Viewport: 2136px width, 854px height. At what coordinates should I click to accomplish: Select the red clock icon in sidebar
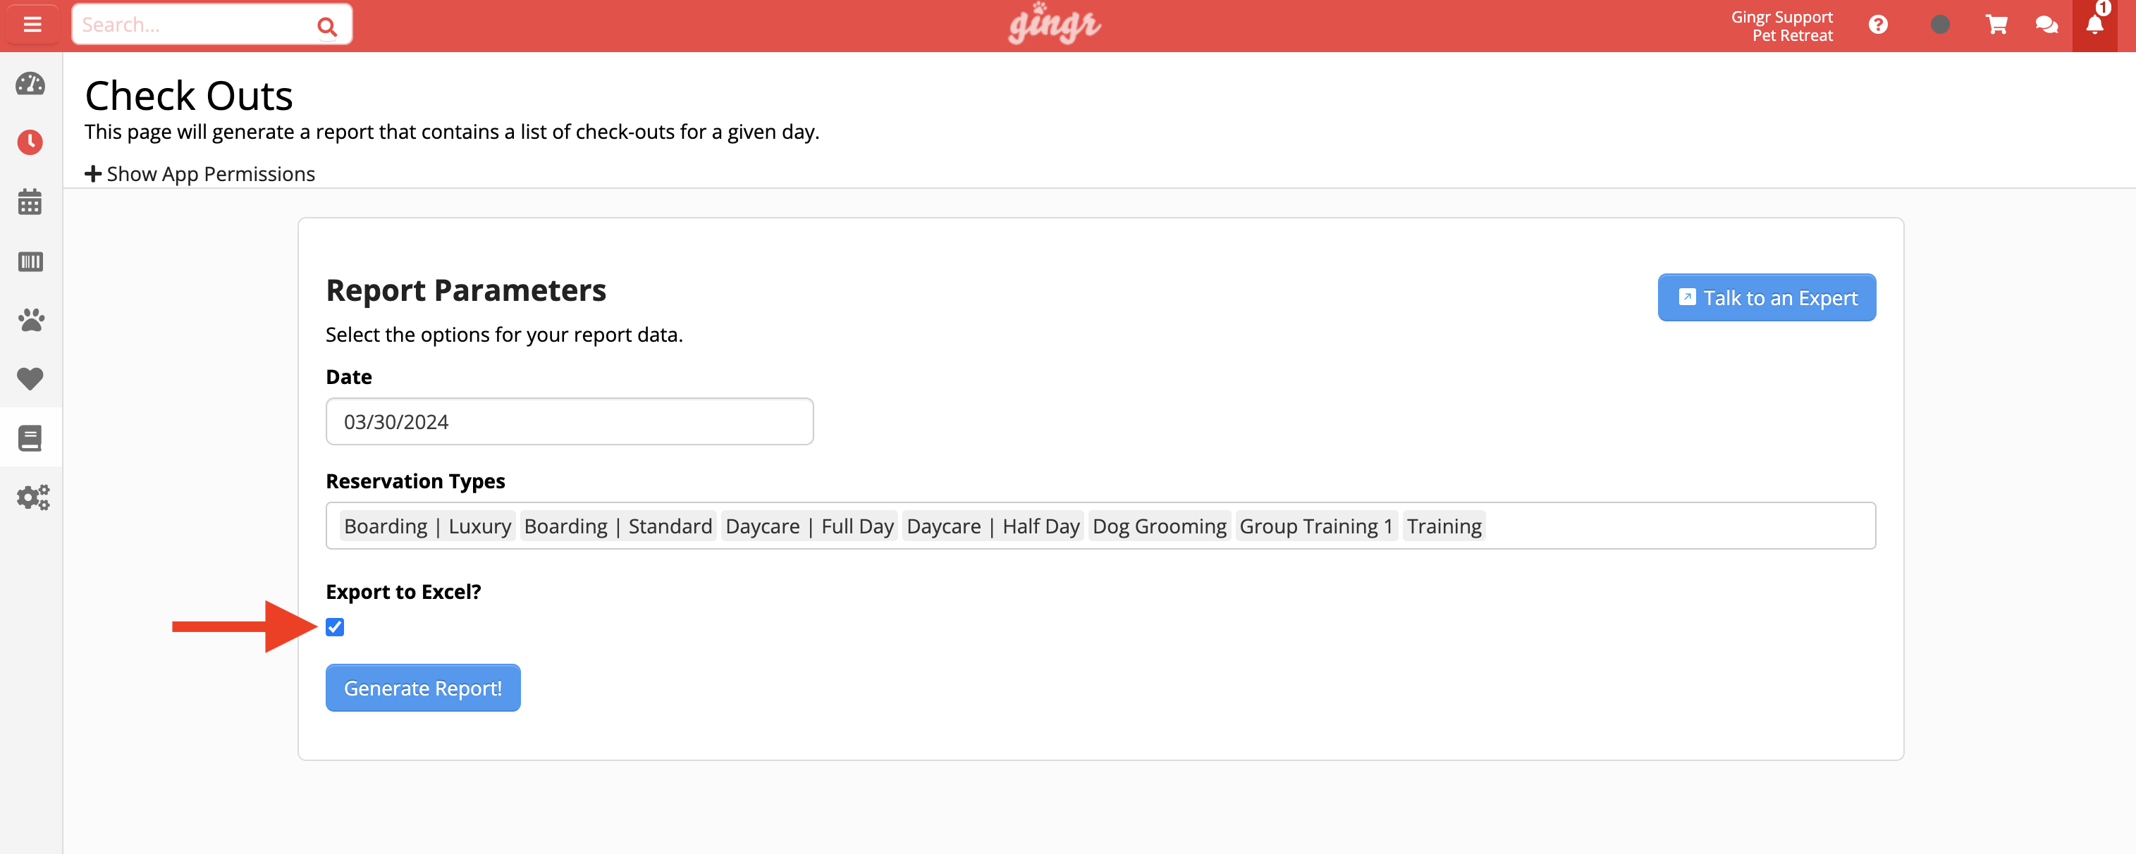pos(30,142)
